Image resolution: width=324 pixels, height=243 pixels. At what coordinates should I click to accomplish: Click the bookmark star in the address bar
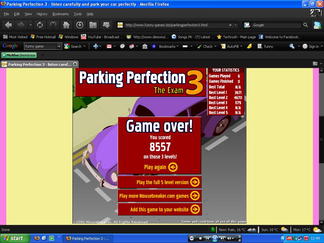click(230, 25)
